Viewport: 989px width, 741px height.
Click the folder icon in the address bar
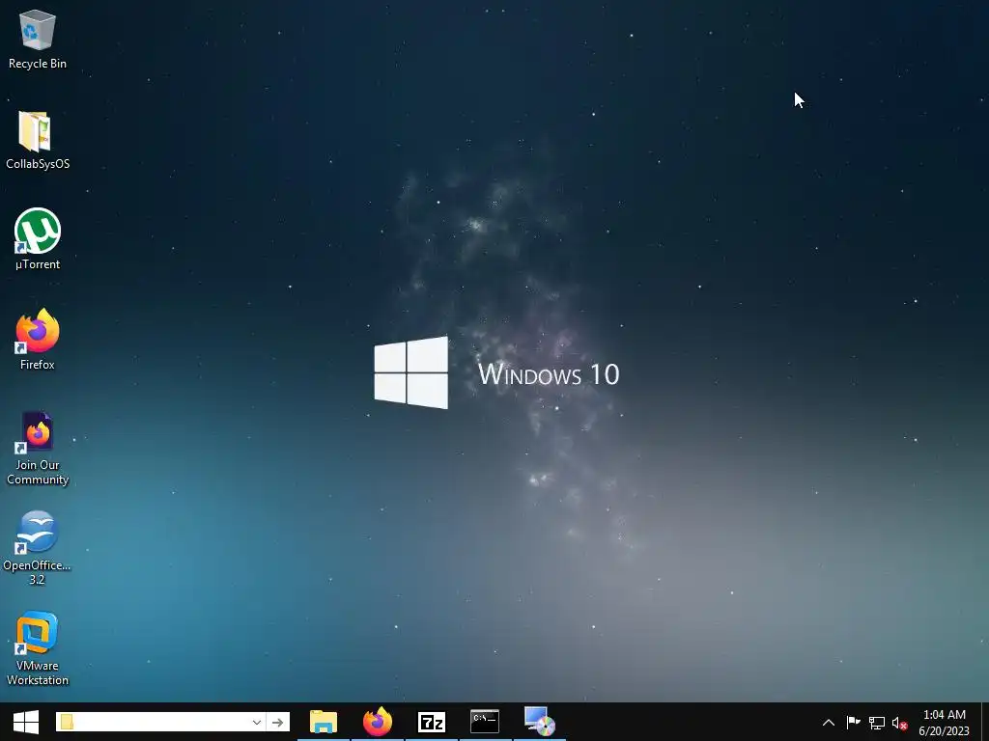pos(67,722)
